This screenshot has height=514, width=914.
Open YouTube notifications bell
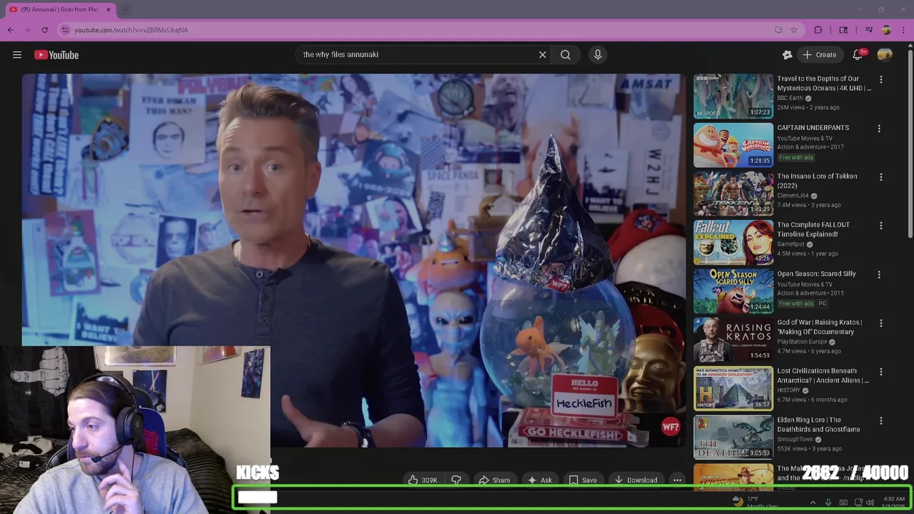(x=858, y=55)
